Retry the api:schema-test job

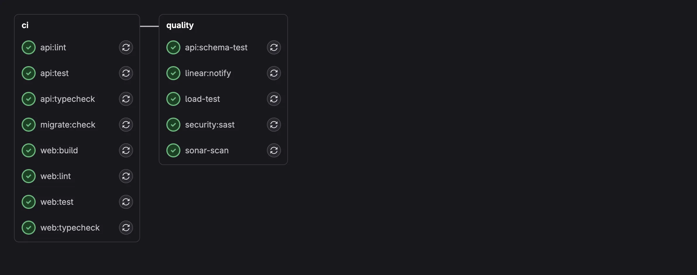pos(274,47)
